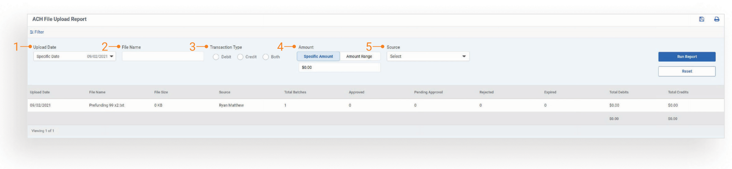
Task: Click the $0.00 amount input field
Action: (x=339, y=67)
